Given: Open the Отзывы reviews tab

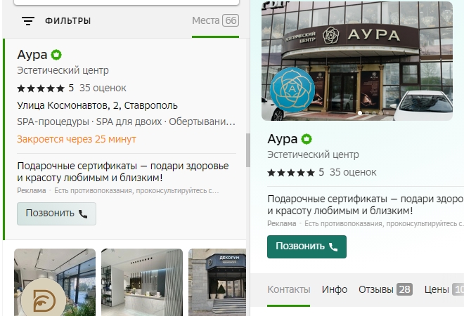Looking at the screenshot, I should click(385, 289).
